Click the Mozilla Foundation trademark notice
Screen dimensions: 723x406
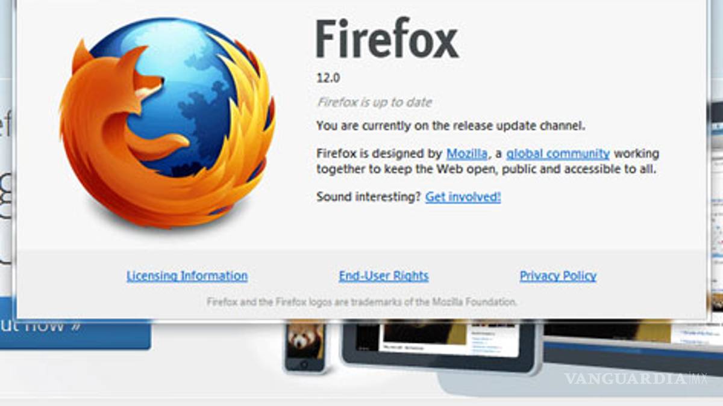pyautogui.click(x=361, y=301)
